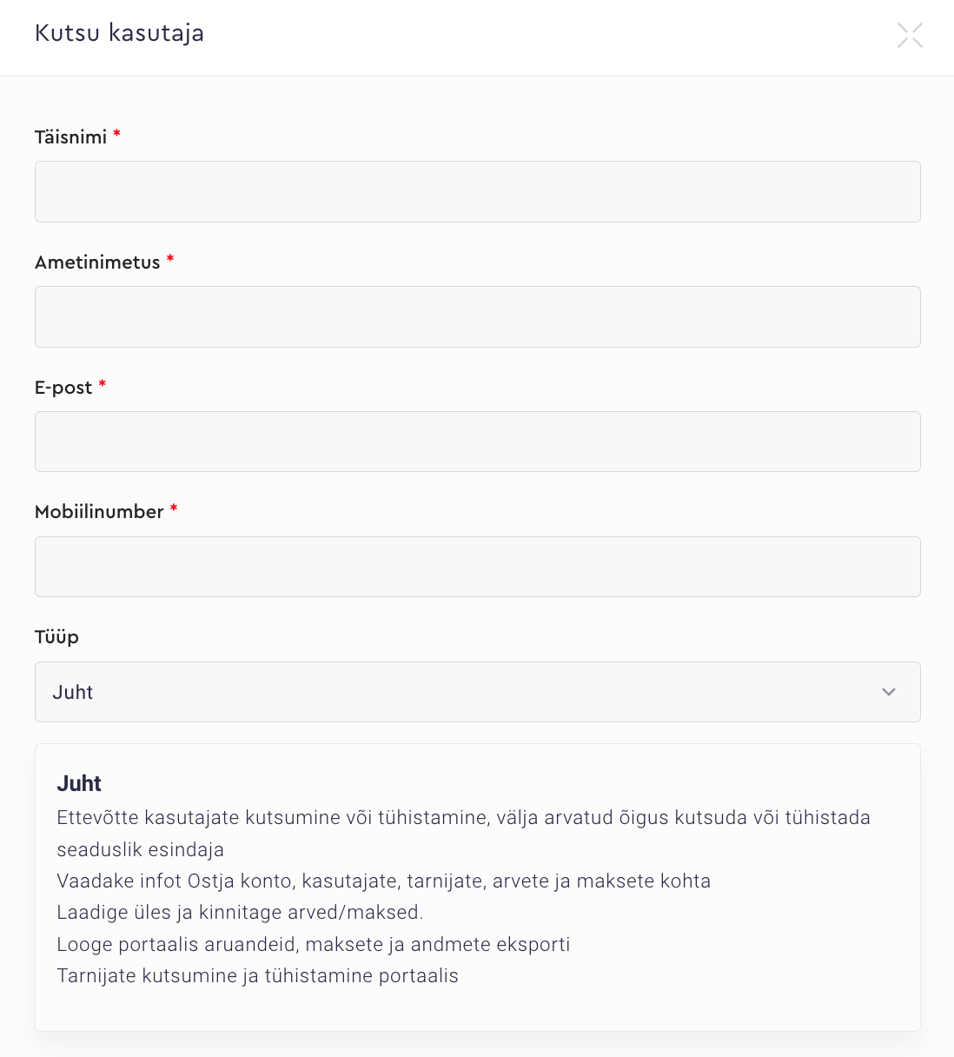Click the 'Vaadake infot Ostja konto' line
The image size is (954, 1057).
click(x=383, y=881)
